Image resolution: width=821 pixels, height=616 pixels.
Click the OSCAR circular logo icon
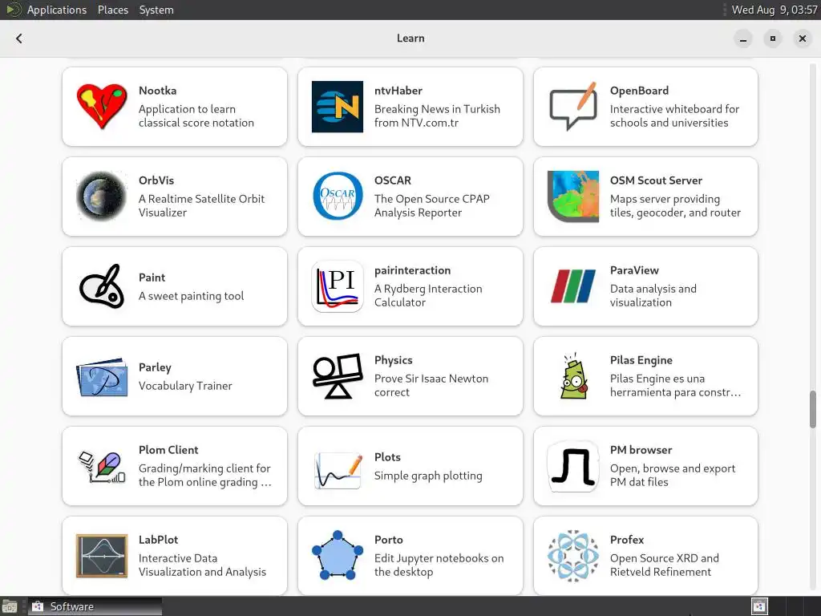[x=338, y=197]
